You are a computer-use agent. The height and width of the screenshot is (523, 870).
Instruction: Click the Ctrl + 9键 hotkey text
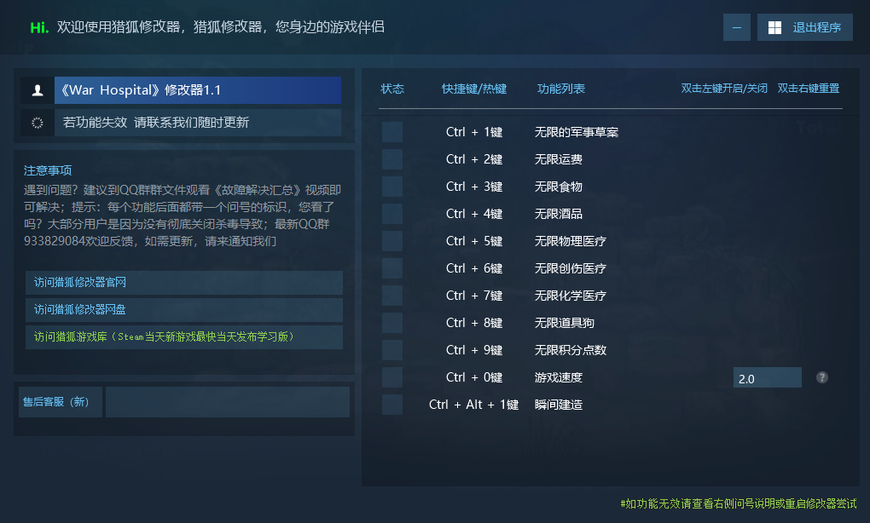coord(474,349)
